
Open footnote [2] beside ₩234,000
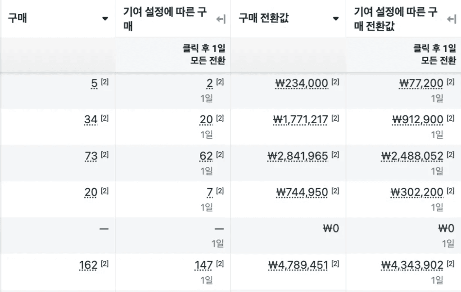click(x=335, y=82)
